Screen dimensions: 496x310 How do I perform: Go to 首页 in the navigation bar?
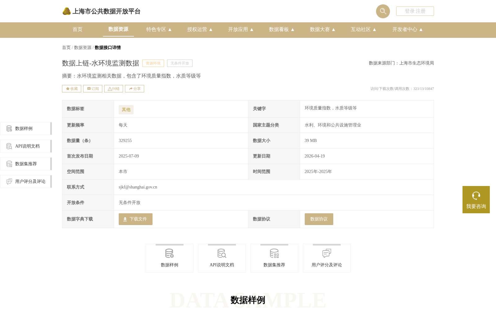point(77,29)
